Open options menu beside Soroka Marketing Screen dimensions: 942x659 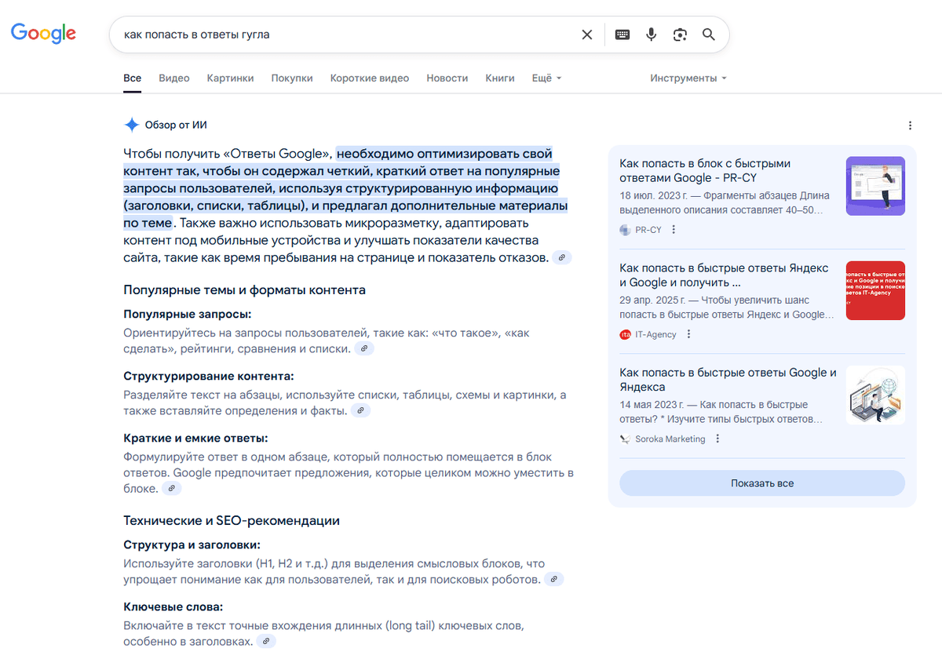(x=717, y=438)
